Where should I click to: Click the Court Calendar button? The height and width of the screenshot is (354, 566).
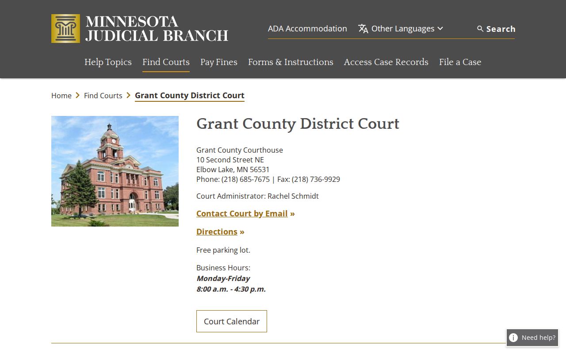(232, 321)
